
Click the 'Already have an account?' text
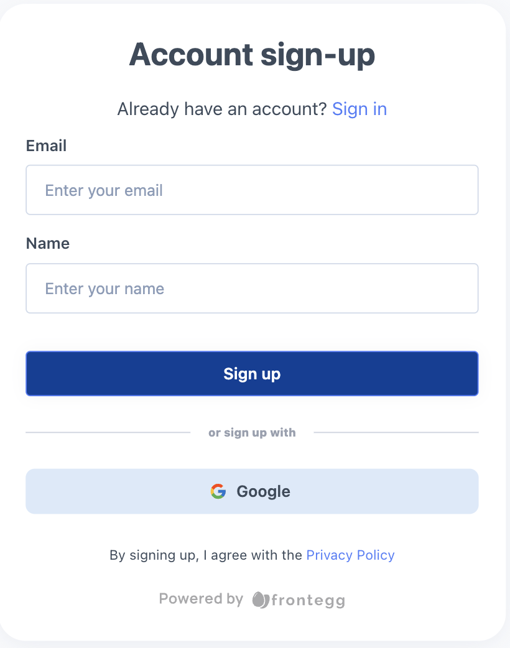222,109
